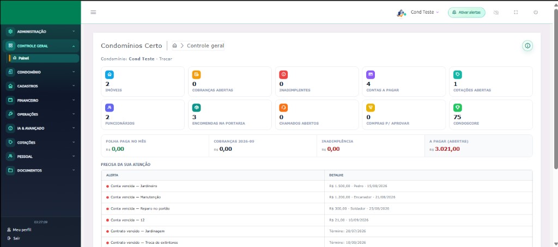Expand the IA & Avançado chevron

[x=74, y=128]
